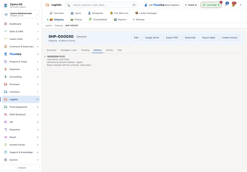Click the Contracts & Subscriptions document icon

pos(5,47)
